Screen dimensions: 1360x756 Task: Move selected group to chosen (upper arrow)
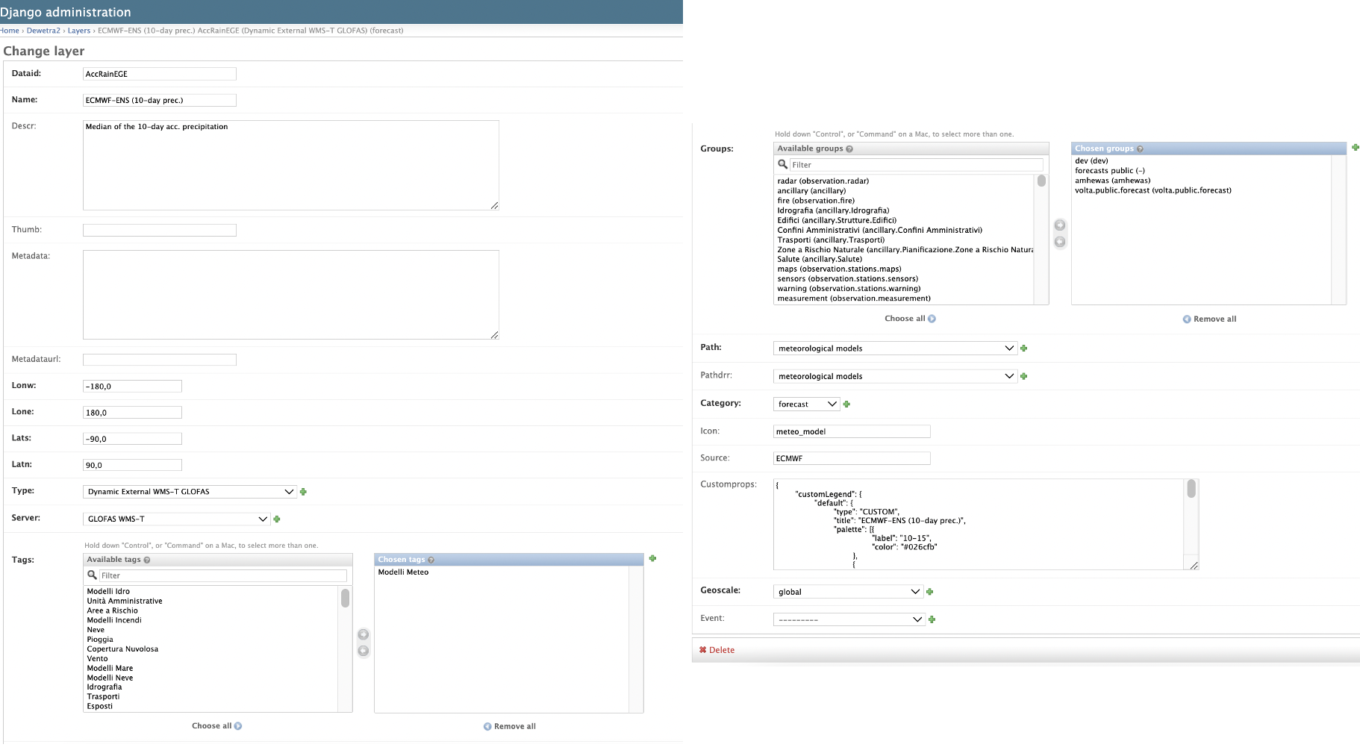[x=1060, y=225]
